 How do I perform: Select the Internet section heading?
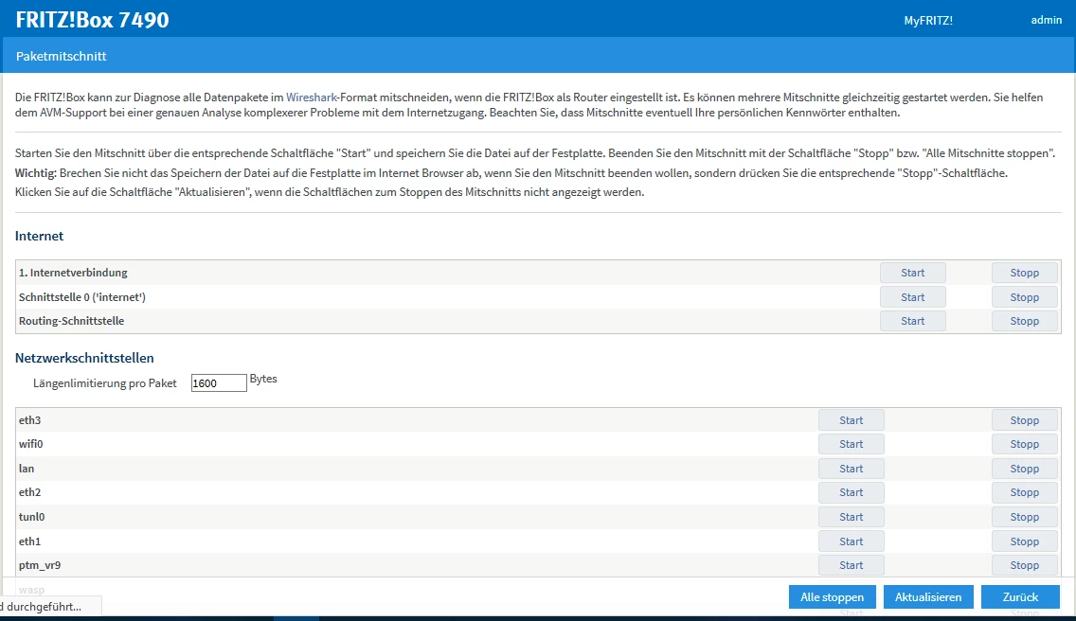point(39,236)
